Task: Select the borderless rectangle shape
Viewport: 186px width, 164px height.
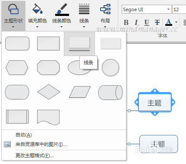Action: pyautogui.click(x=110, y=43)
